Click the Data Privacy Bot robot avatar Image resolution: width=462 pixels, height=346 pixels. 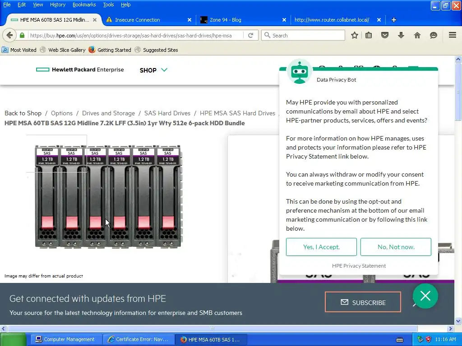(300, 72)
